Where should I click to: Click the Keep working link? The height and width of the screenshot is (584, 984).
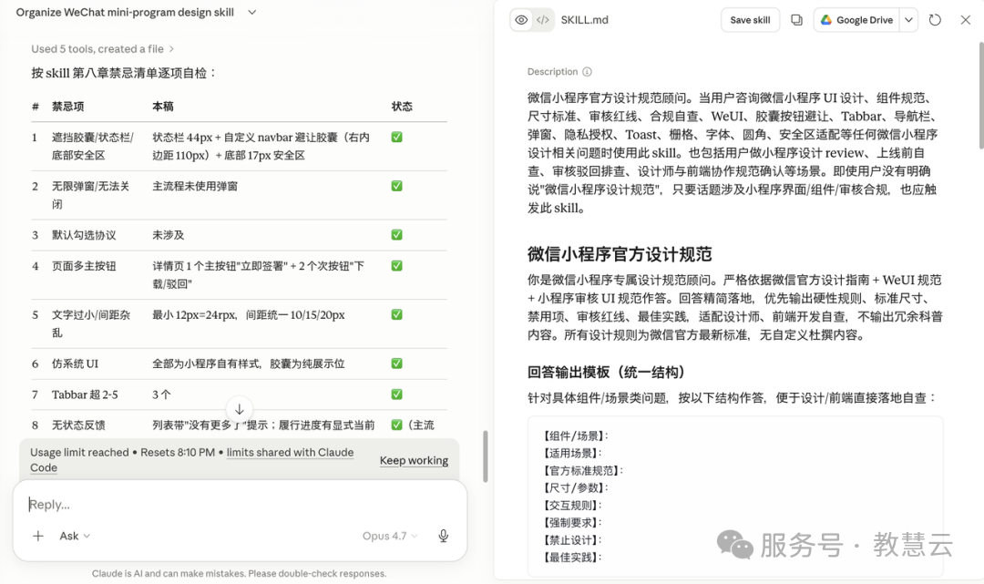tap(414, 460)
